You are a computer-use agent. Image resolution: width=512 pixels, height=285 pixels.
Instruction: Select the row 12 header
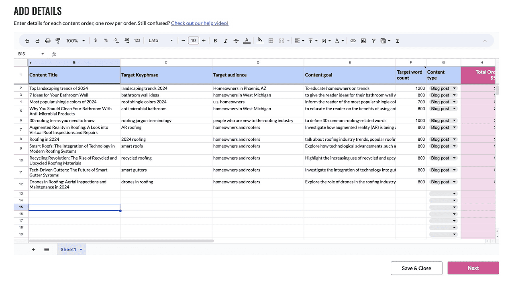click(x=21, y=185)
